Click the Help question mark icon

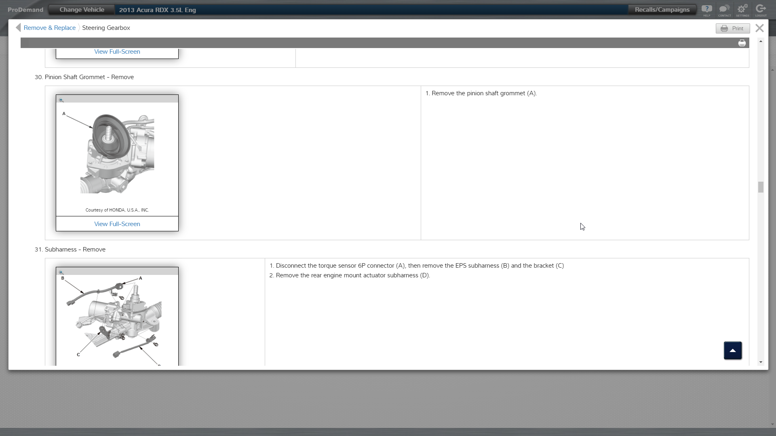click(706, 9)
